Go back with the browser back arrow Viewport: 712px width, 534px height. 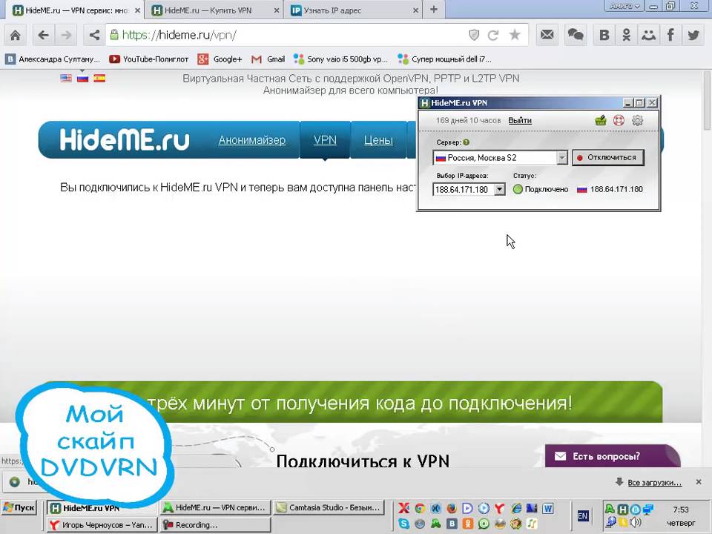[43, 35]
